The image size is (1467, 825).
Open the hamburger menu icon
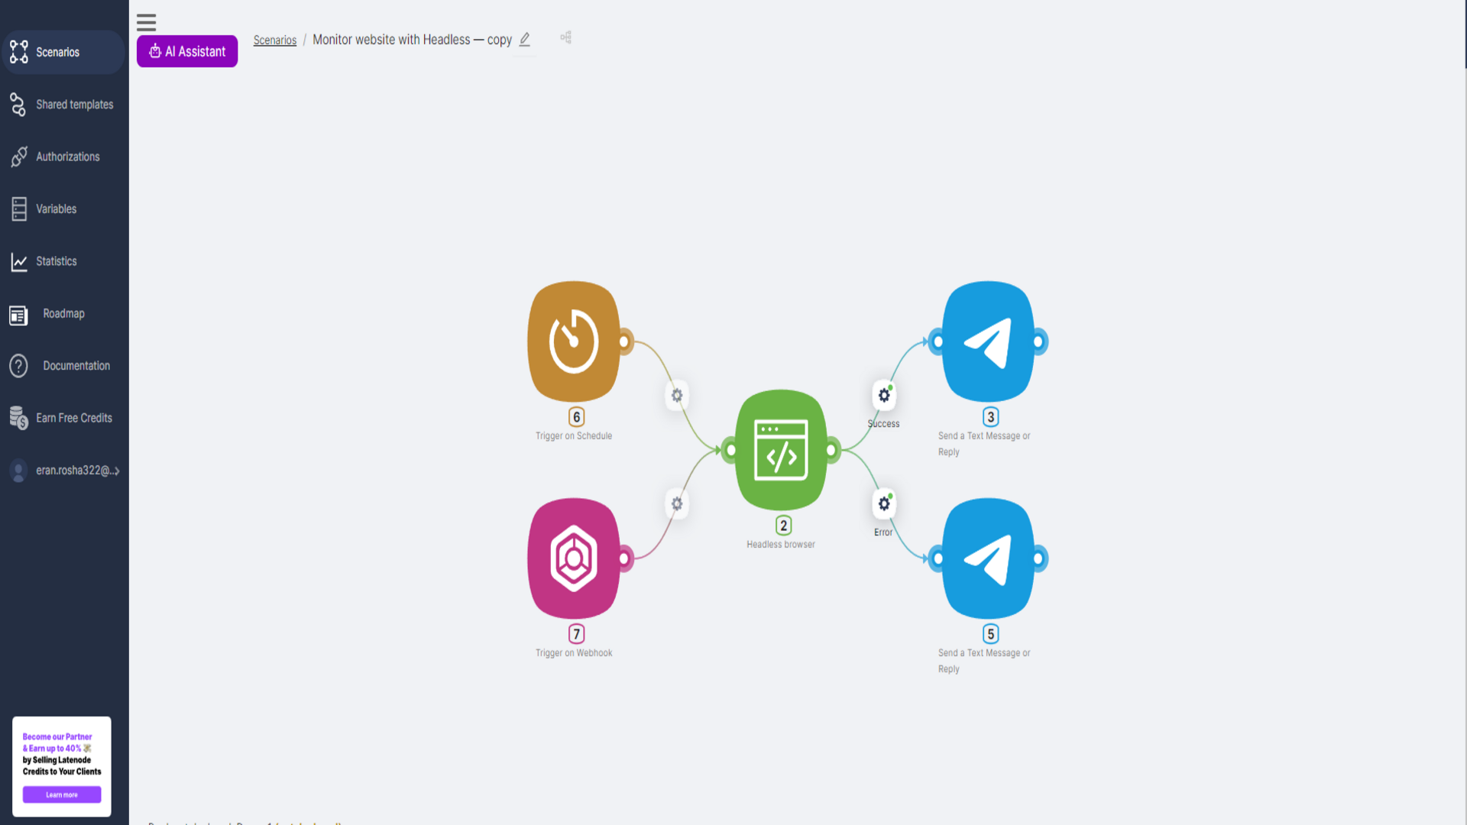146,22
